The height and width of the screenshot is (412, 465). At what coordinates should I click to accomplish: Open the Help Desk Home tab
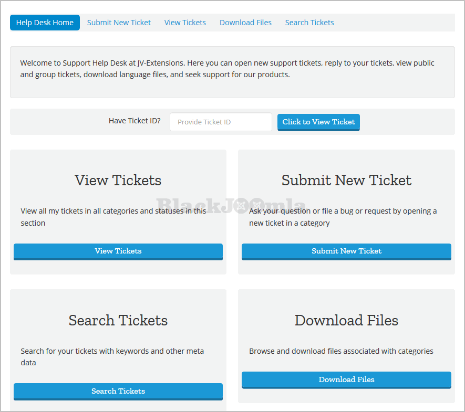[x=45, y=23]
